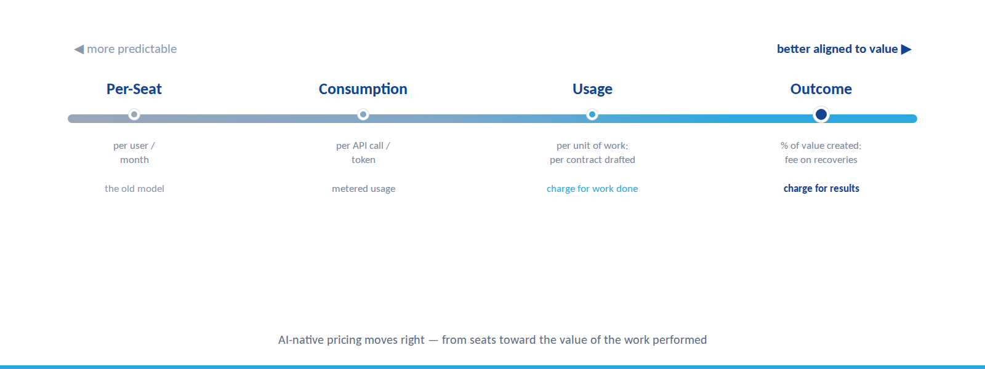Click the 'per API call / token' description

[363, 153]
